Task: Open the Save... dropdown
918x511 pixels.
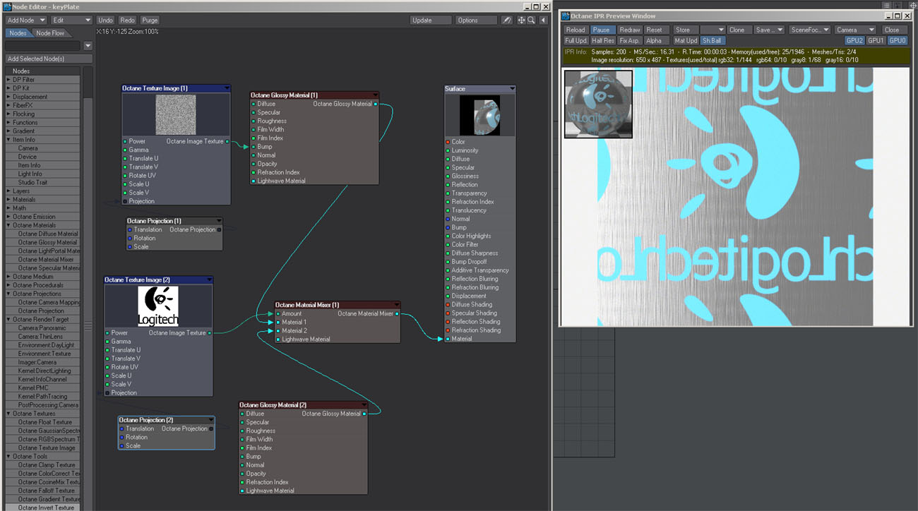Action: click(x=769, y=30)
